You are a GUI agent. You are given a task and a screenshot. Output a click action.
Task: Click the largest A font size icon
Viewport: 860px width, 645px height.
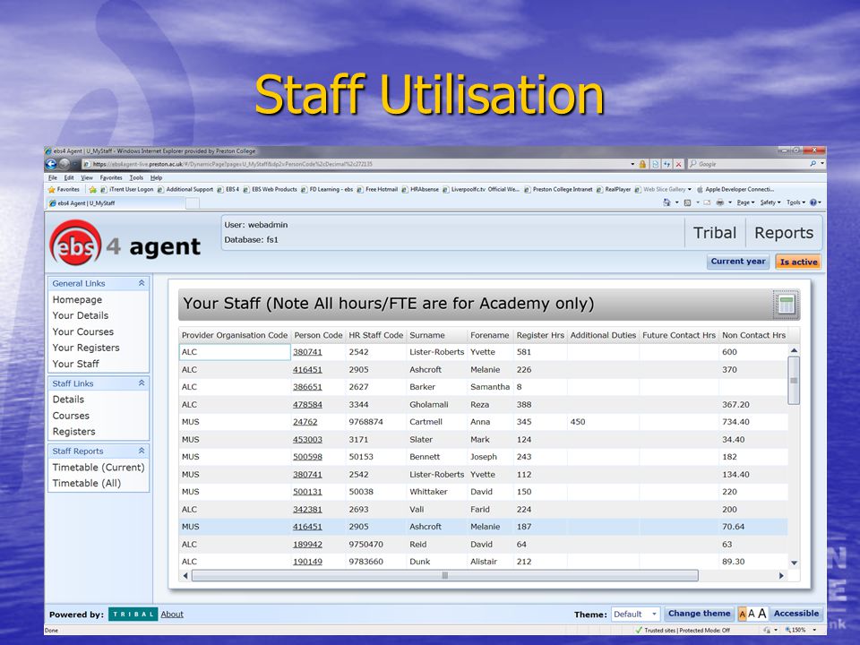click(761, 613)
